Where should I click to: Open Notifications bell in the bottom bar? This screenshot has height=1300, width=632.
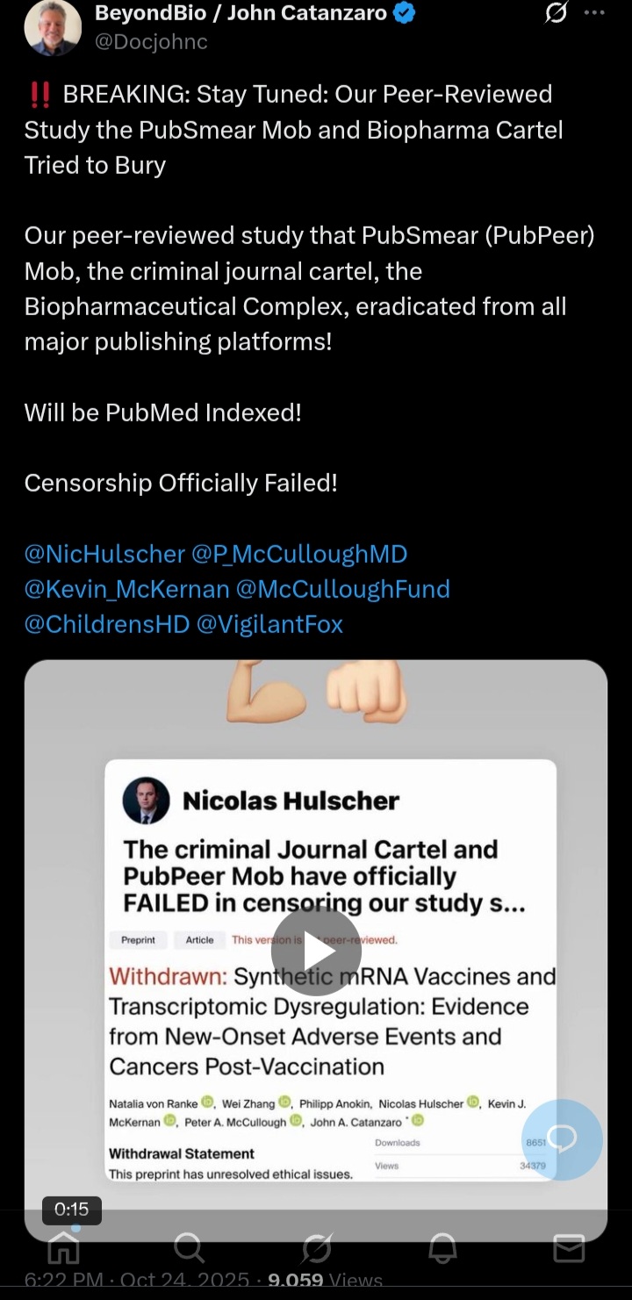click(442, 1247)
